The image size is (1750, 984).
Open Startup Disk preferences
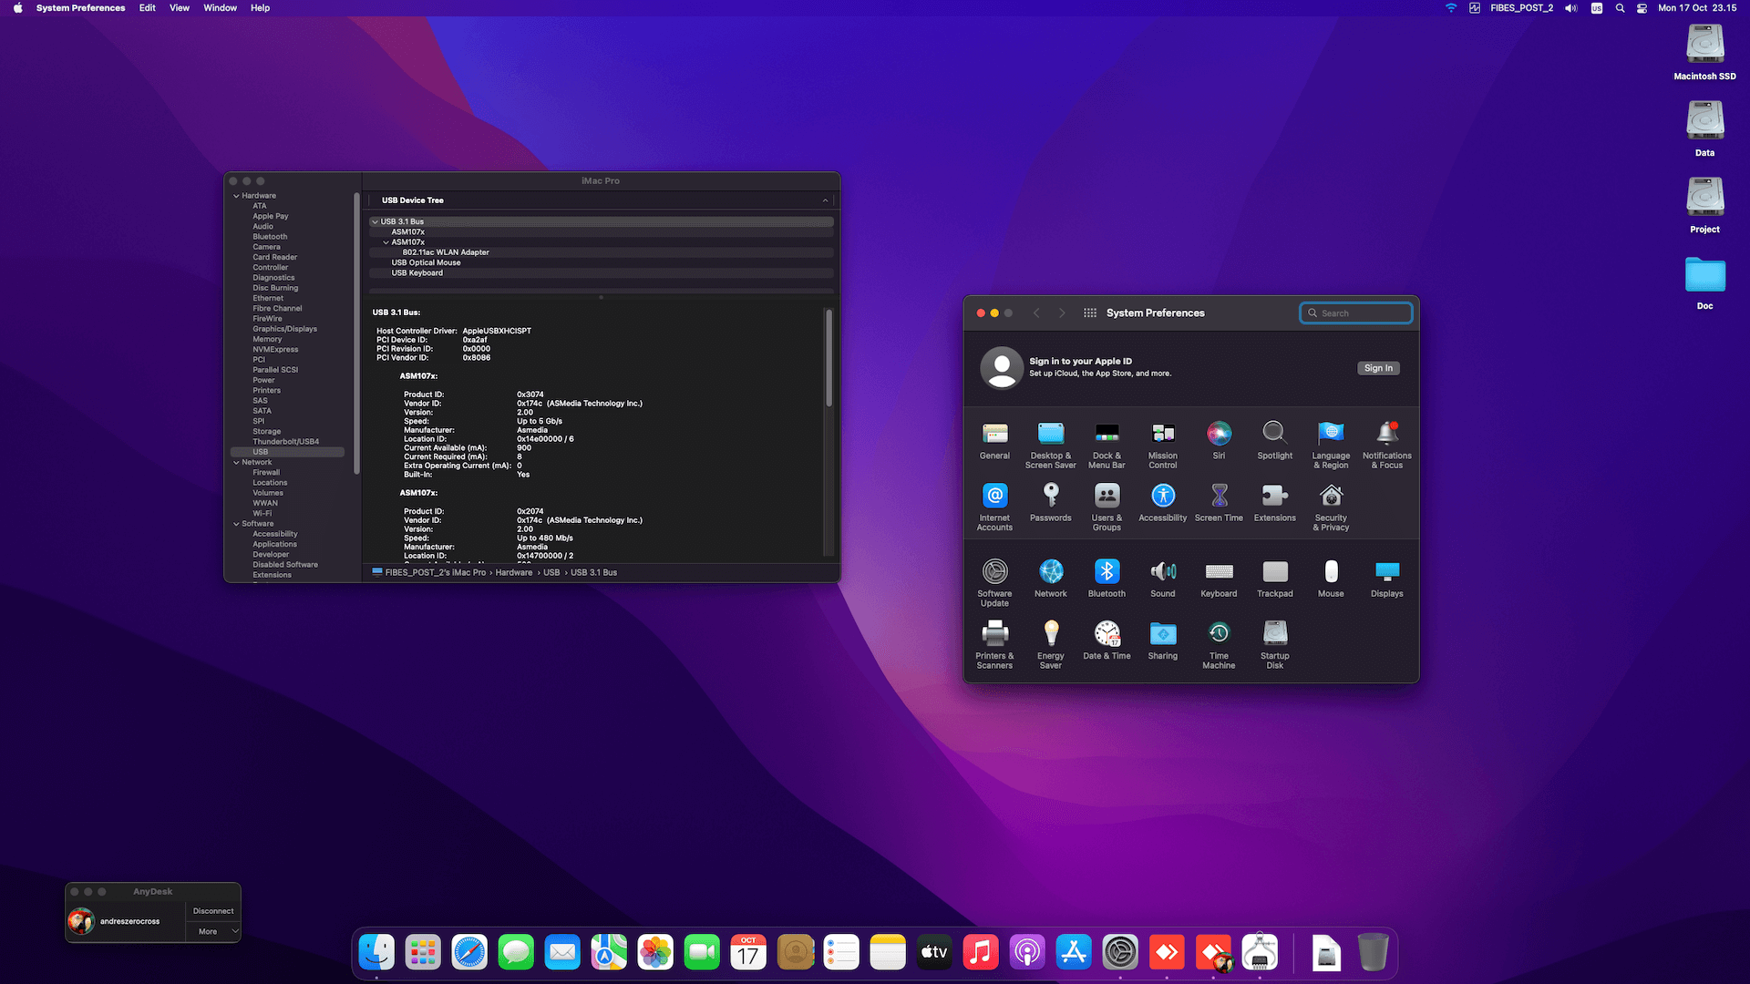click(1274, 644)
